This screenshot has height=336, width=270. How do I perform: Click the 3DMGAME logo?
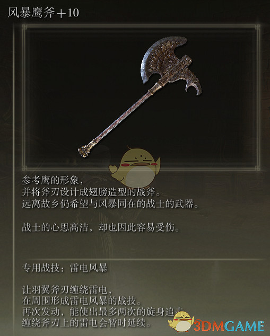229,326
